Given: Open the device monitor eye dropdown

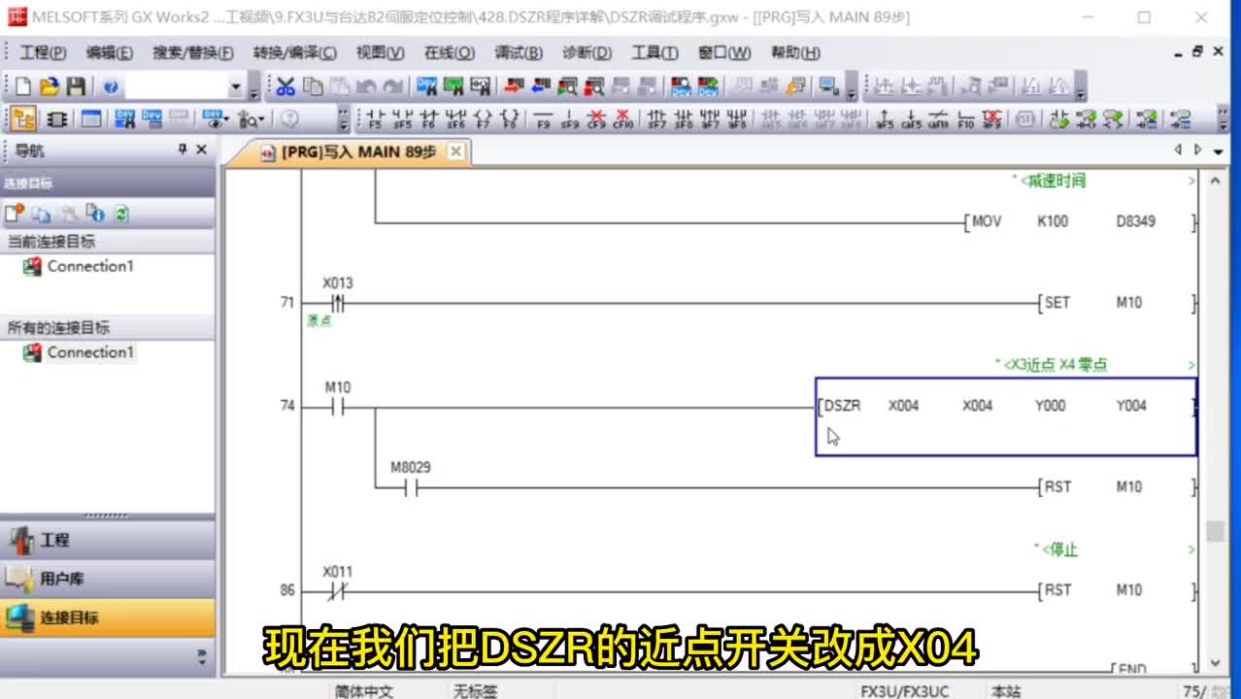Looking at the screenshot, I should pyautogui.click(x=224, y=120).
